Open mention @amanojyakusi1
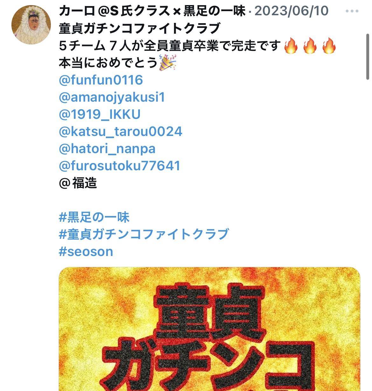Viewport: 372px width, 391px height. pos(112,97)
